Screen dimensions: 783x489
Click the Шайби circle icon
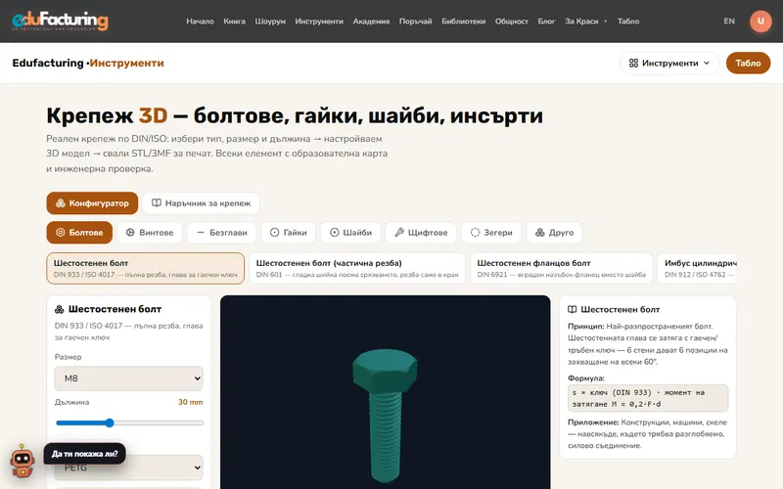pos(334,233)
